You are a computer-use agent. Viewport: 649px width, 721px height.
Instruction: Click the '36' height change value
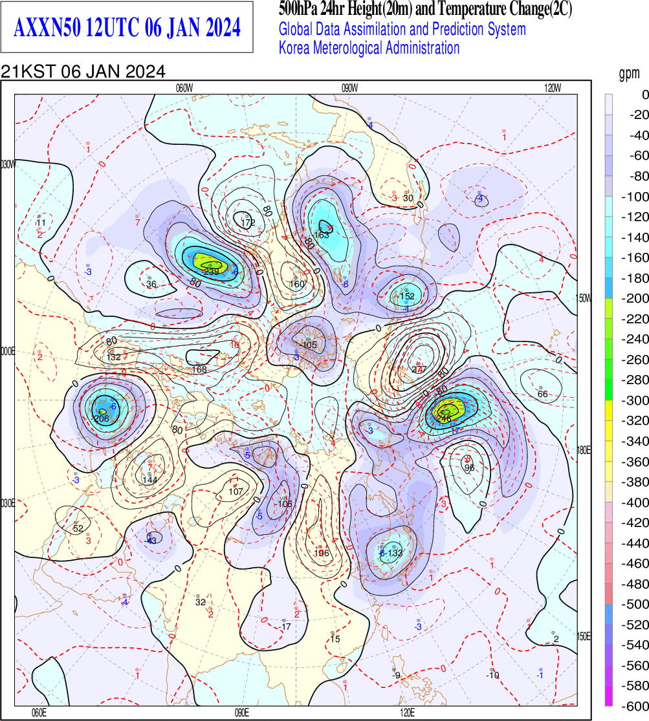pyautogui.click(x=151, y=284)
